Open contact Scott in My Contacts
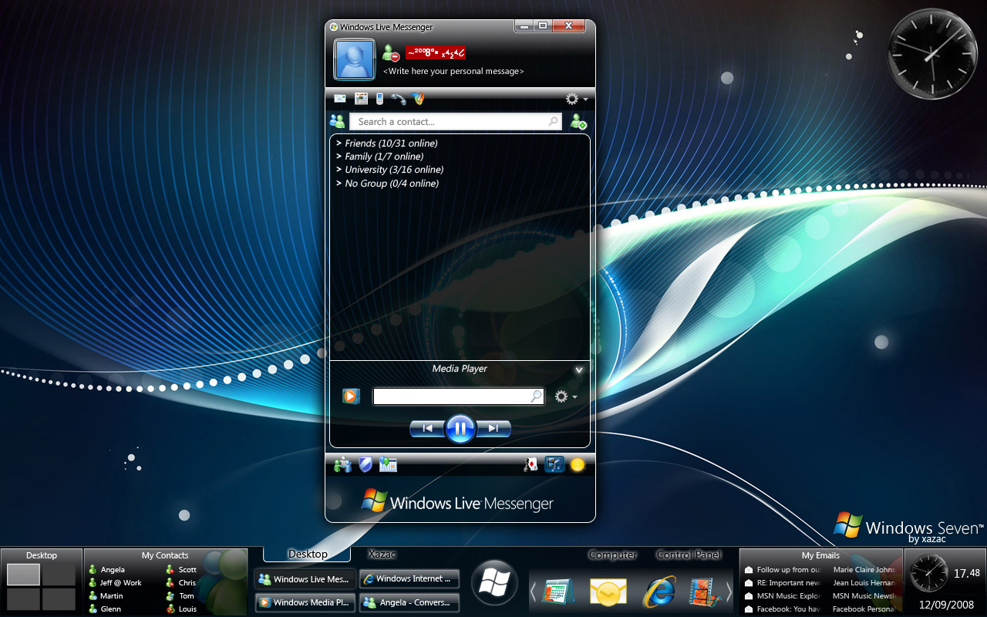Screen dimensions: 987x617 pos(181,570)
